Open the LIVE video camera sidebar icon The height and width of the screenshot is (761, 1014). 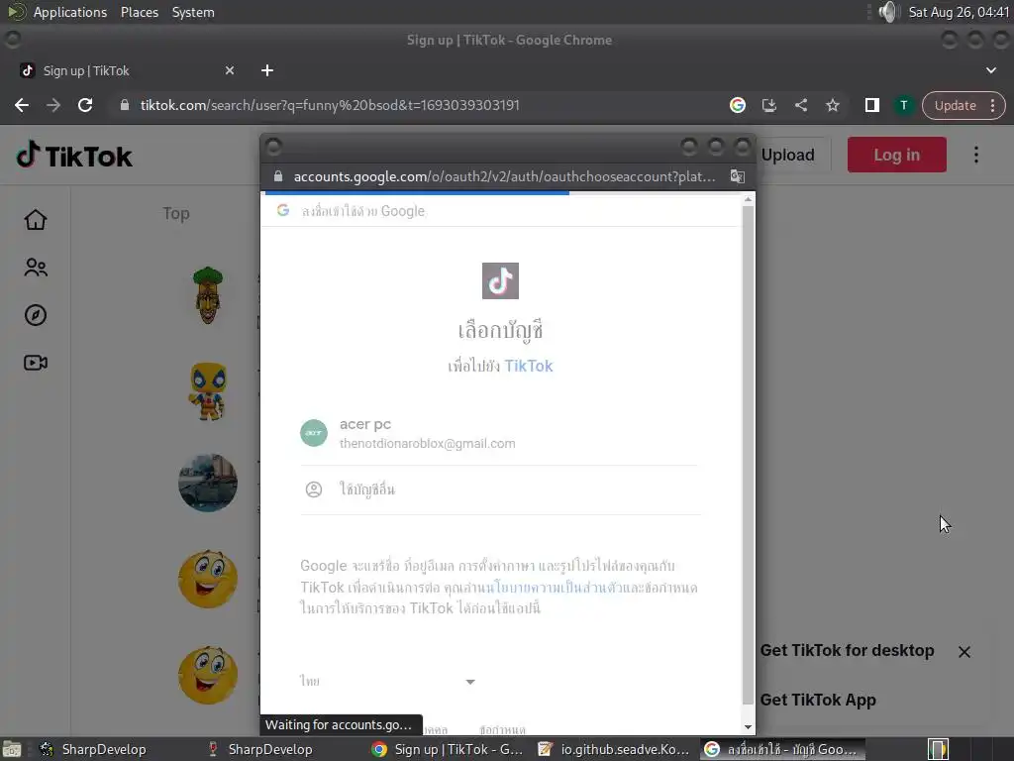tap(36, 363)
